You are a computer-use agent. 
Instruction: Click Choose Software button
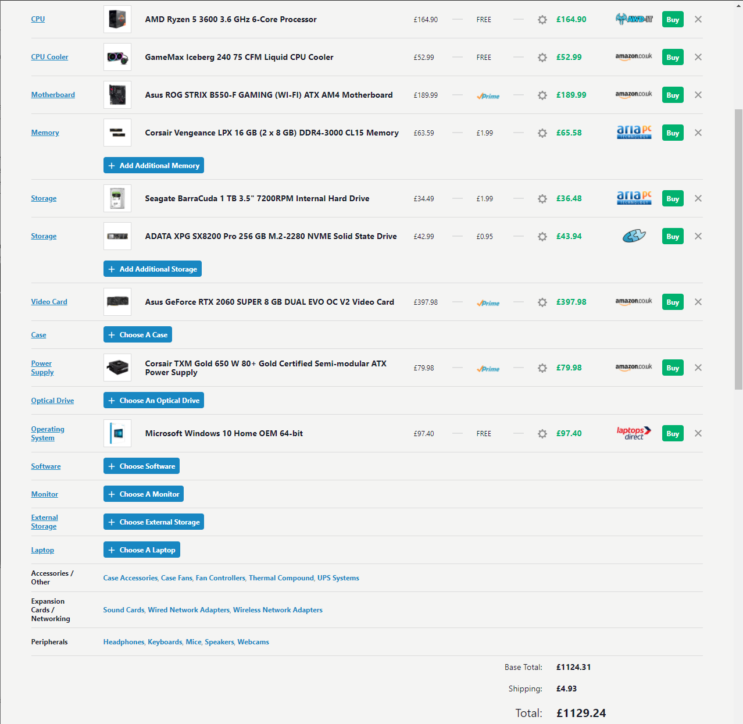[141, 466]
